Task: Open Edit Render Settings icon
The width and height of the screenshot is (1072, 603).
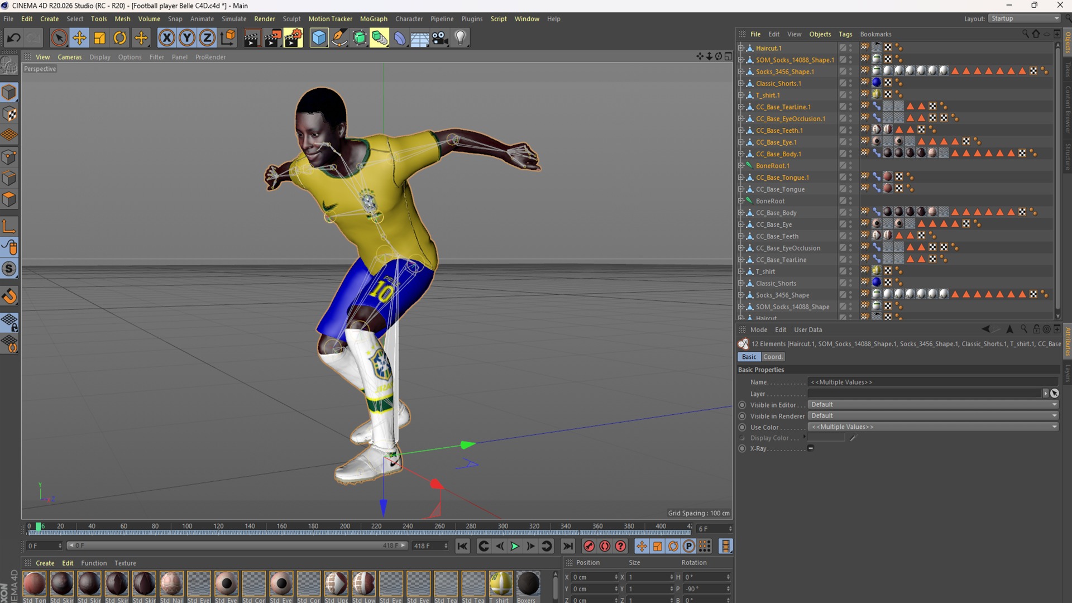Action: click(293, 38)
